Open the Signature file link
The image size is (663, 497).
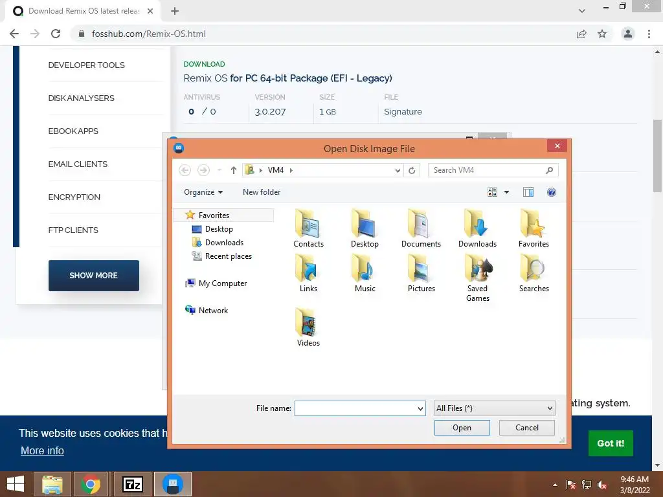[x=403, y=111]
